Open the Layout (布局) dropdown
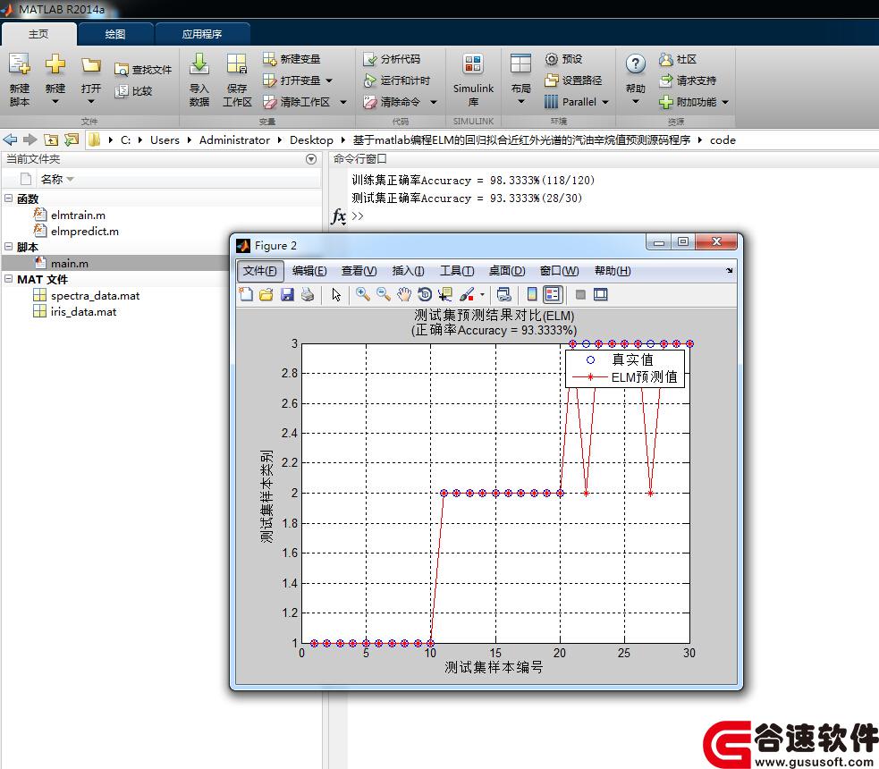 520,101
